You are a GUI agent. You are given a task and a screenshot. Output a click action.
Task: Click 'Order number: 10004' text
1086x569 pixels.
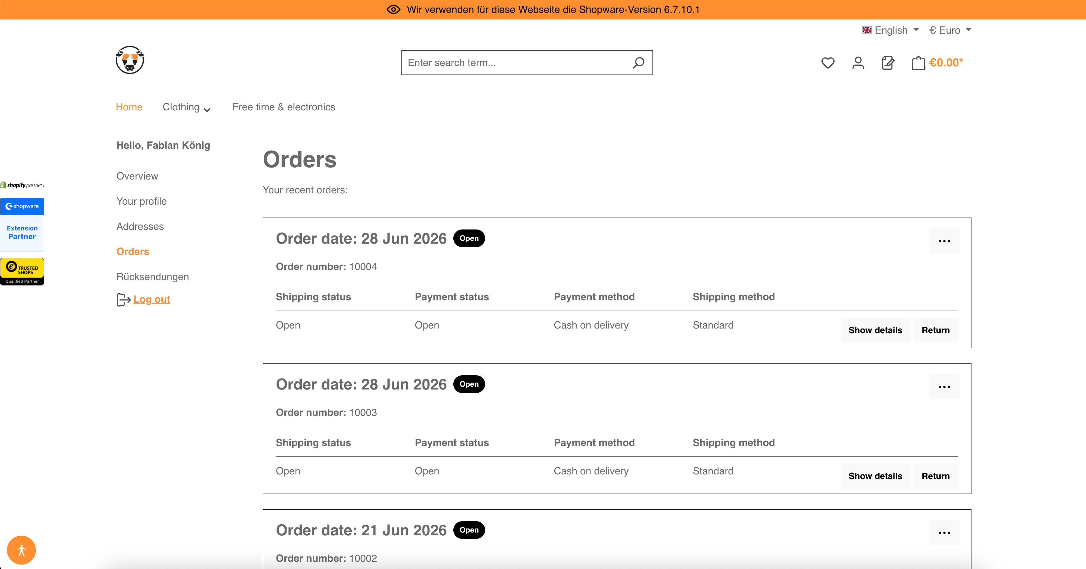326,267
